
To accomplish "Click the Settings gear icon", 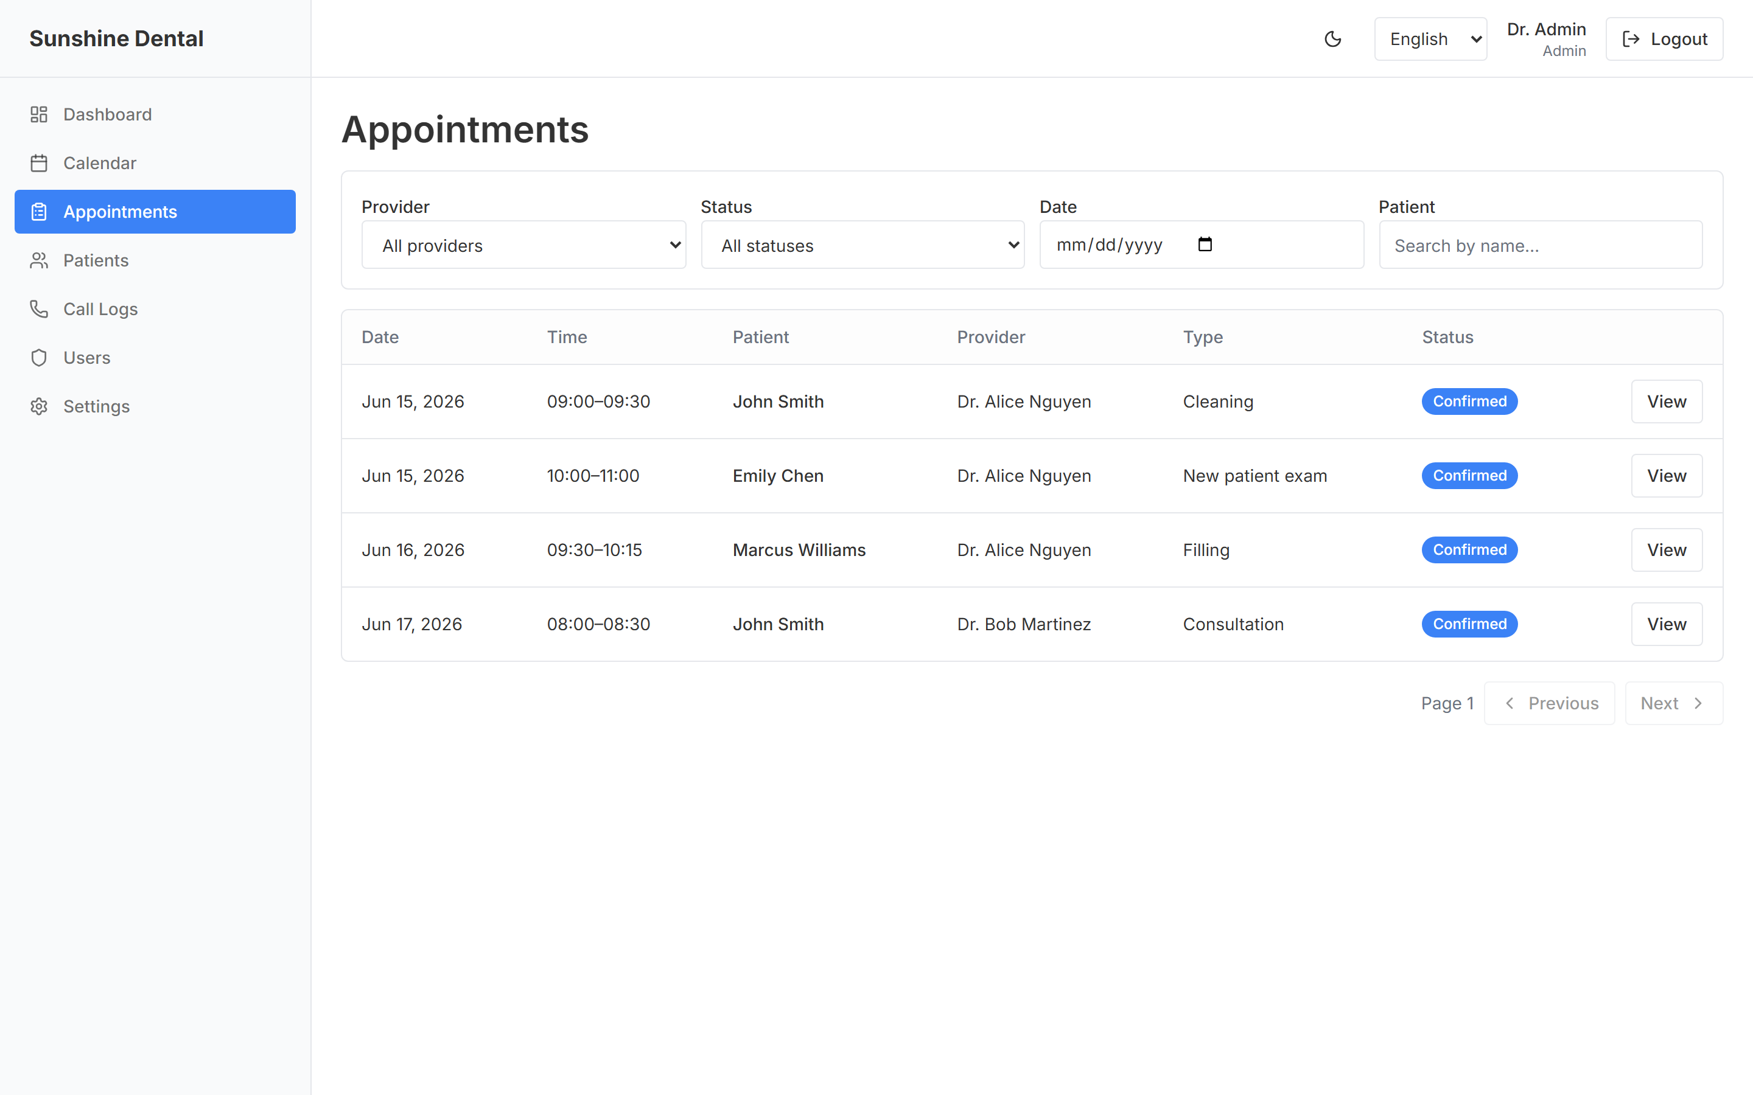I will point(39,406).
